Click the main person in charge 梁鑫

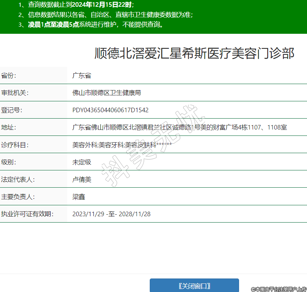[79, 197]
